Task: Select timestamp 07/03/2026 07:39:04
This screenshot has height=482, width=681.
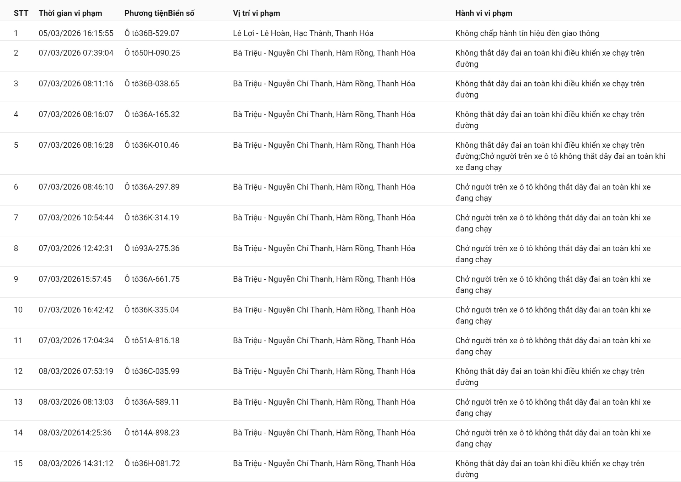Action: [76, 53]
